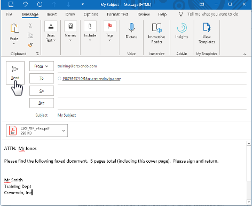Image resolution: width=252 pixels, height=206 pixels.
Task: Click the Bcc button
Action: 42,103
